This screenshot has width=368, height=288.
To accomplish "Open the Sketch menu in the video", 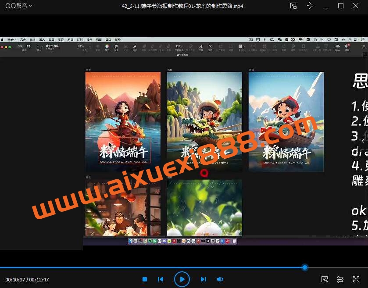I will pyautogui.click(x=12, y=39).
